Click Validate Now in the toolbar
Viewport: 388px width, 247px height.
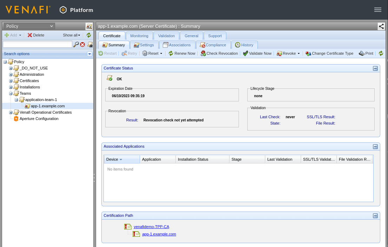[x=257, y=53]
